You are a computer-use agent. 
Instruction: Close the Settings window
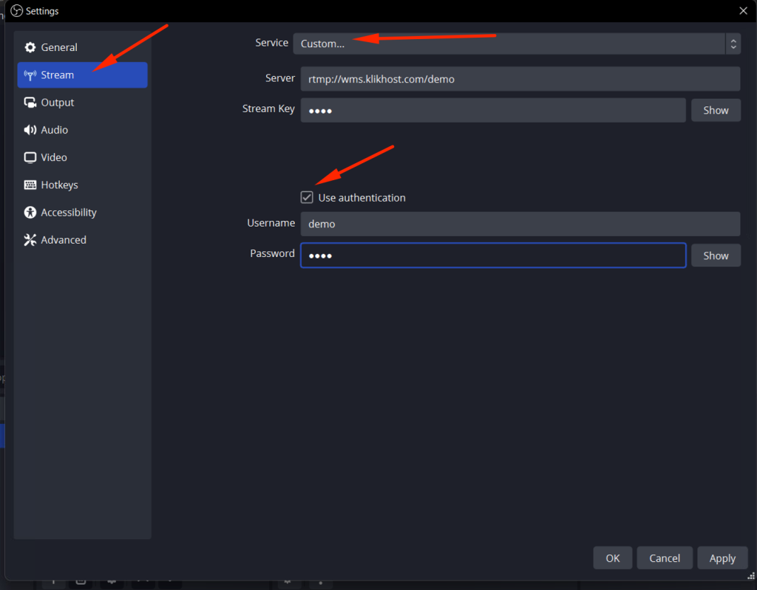tap(743, 10)
